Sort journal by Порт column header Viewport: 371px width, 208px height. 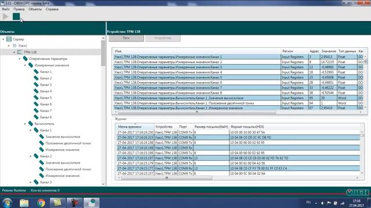point(185,127)
